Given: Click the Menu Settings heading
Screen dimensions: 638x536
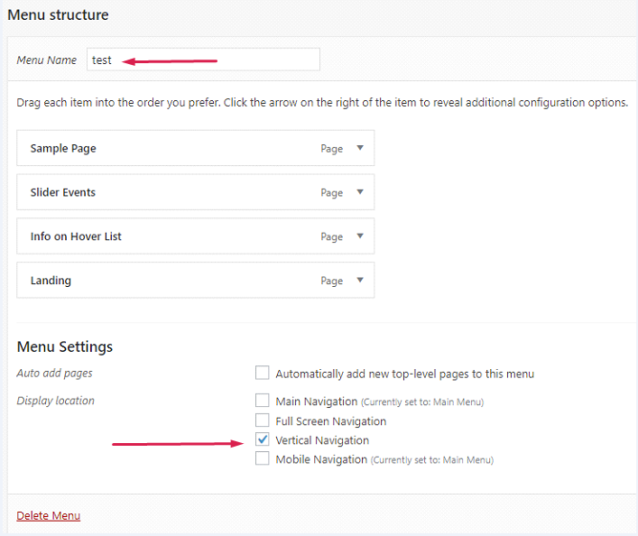Looking at the screenshot, I should [65, 347].
